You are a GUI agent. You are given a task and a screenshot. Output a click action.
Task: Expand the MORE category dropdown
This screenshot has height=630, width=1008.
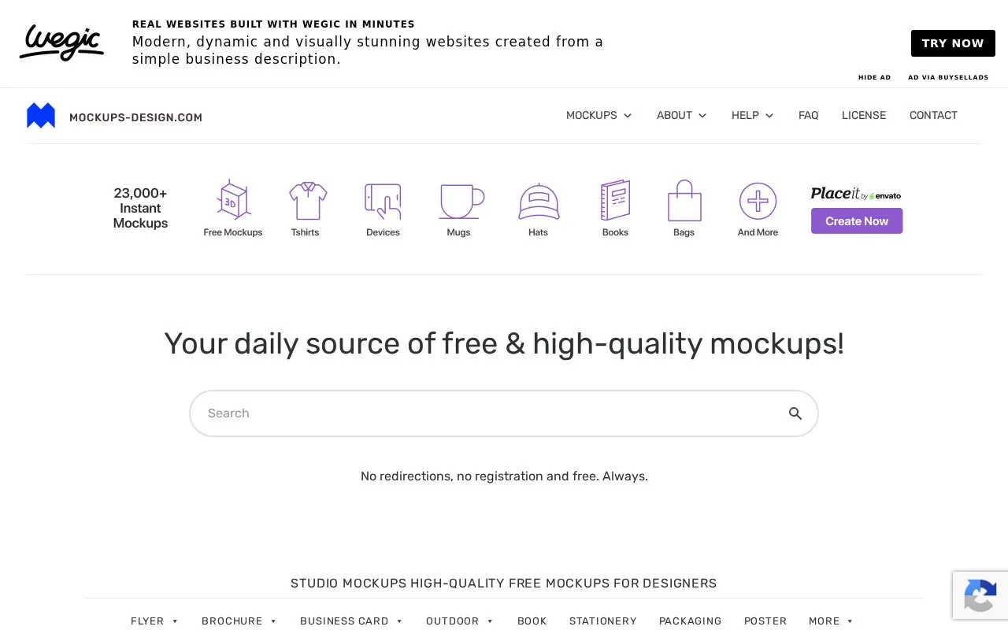pyautogui.click(x=831, y=621)
